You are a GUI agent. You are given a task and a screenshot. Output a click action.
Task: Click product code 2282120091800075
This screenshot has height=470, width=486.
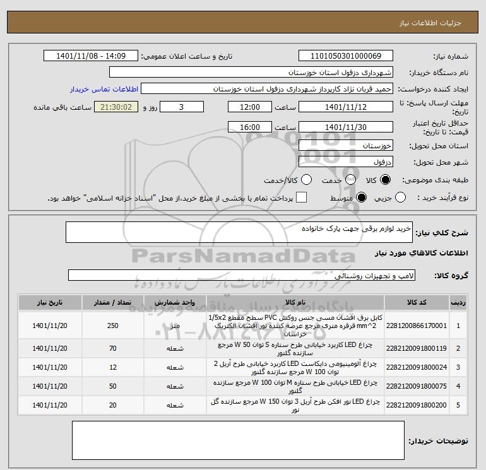[x=417, y=386]
